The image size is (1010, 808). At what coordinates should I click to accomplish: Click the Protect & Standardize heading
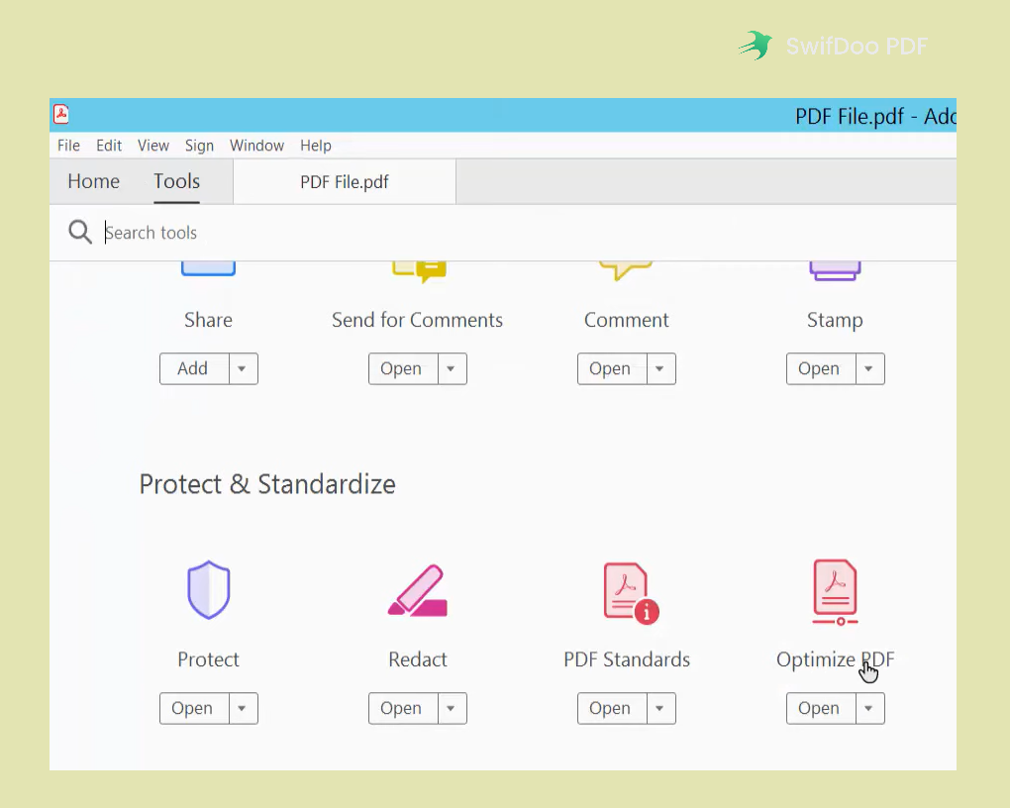click(267, 484)
